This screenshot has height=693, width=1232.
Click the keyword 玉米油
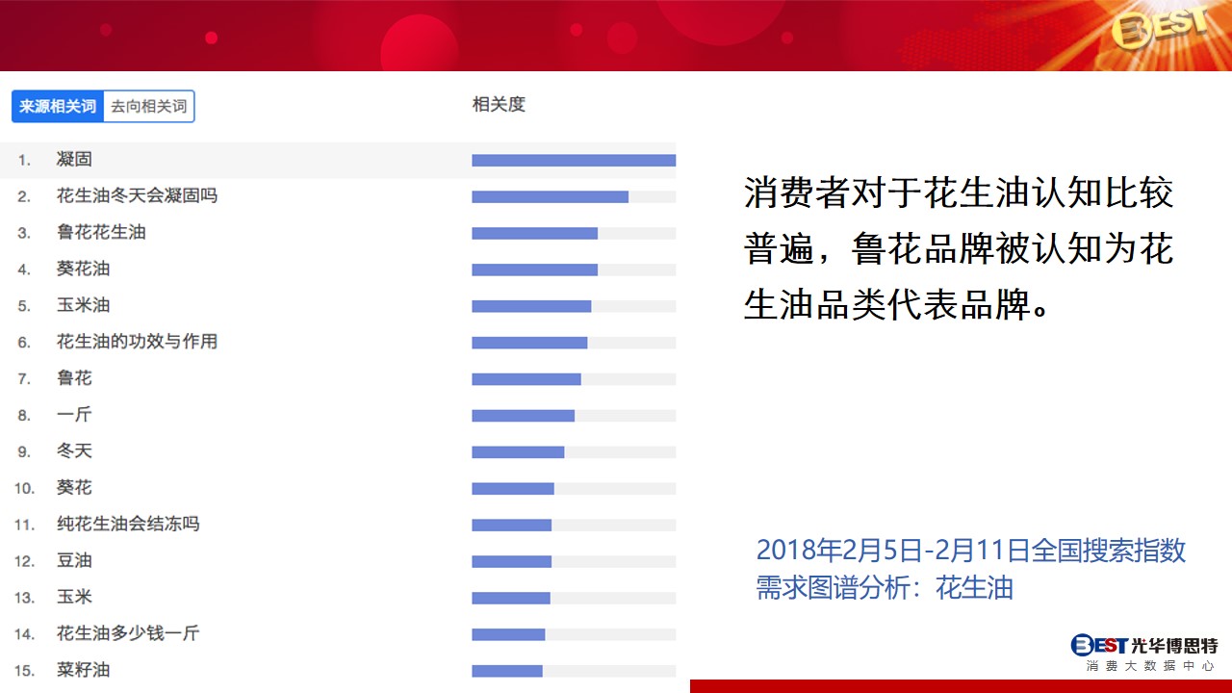point(83,306)
